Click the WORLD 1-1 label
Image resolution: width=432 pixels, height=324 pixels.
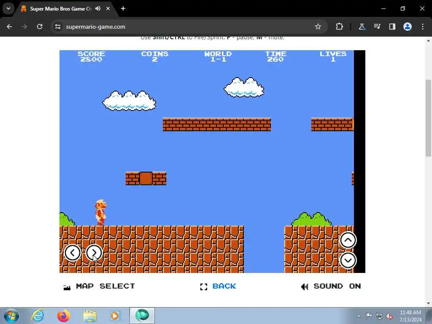click(x=218, y=57)
